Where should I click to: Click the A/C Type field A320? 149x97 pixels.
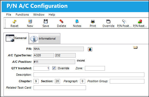point(44,55)
